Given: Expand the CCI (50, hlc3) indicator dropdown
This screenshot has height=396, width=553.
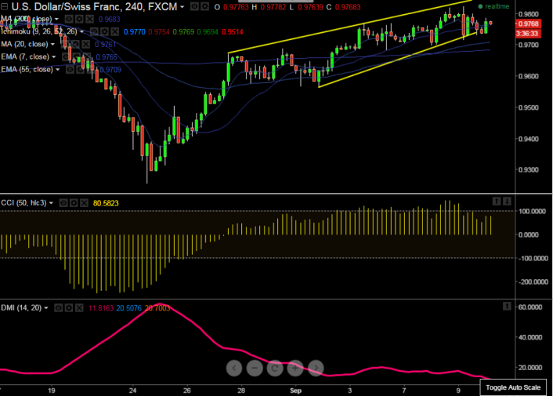Looking at the screenshot, I should tap(51, 203).
